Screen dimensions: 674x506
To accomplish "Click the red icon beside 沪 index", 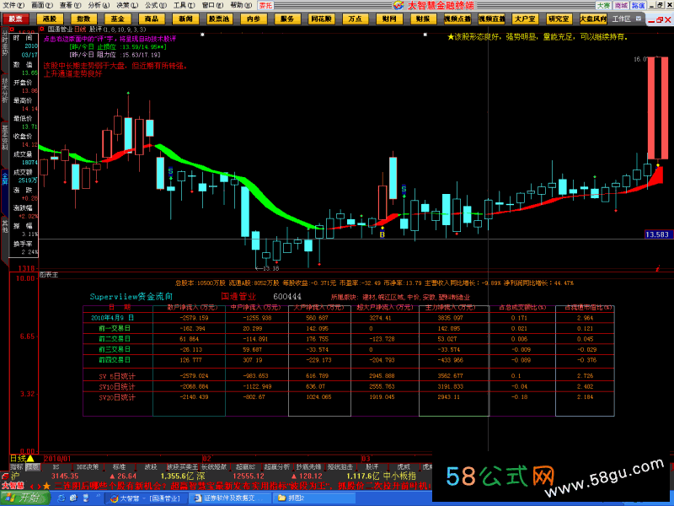I will pos(5,476).
